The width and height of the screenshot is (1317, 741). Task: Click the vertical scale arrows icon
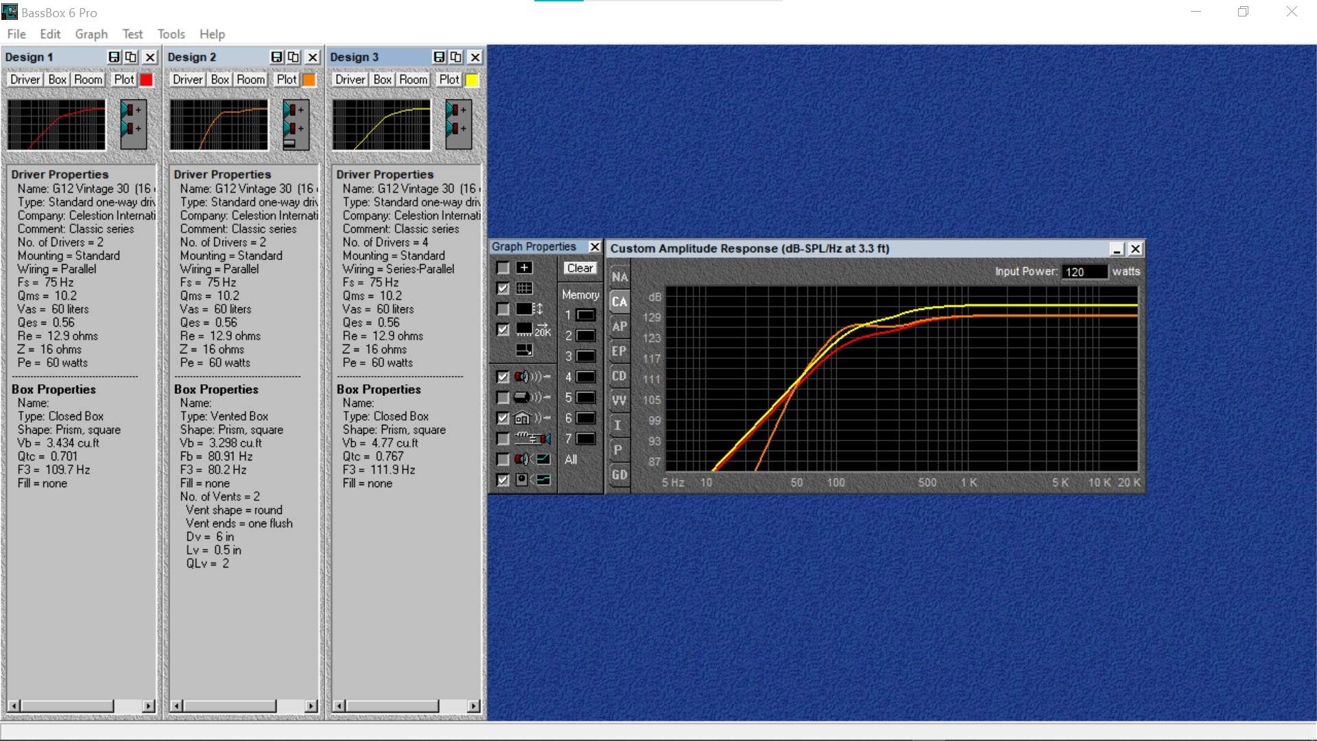[530, 309]
